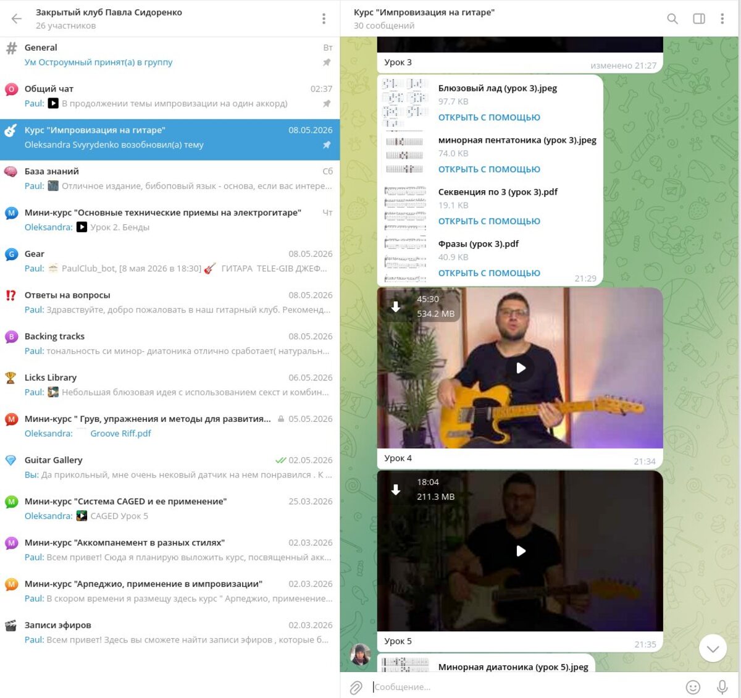Click pin icon on Общий чат topic
Viewport: 741px width, 698px height.
point(327,104)
